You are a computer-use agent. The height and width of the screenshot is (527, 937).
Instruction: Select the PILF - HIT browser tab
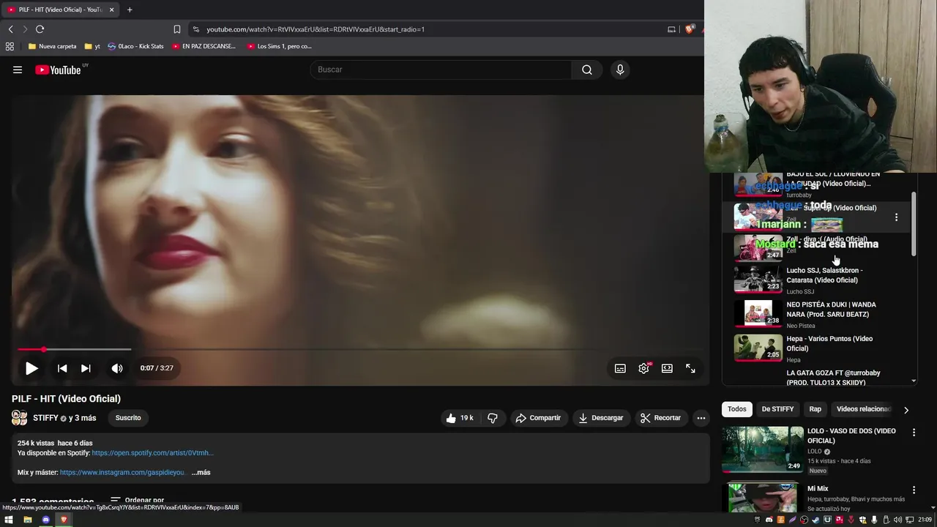click(60, 10)
